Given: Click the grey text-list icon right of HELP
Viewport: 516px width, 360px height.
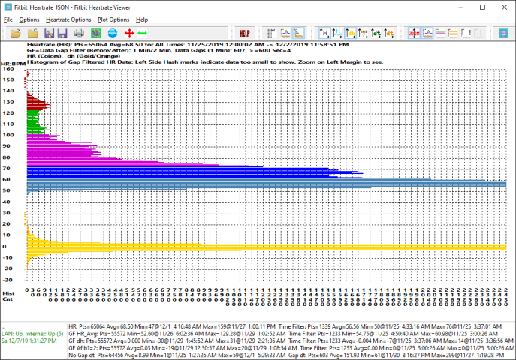Looking at the screenshot, I should pyautogui.click(x=271, y=34).
